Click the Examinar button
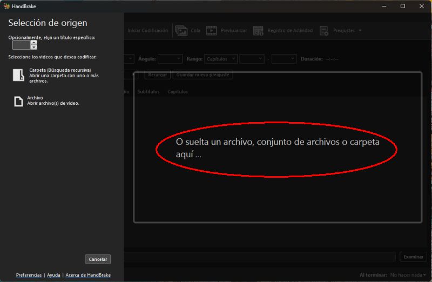The image size is (432, 282). pos(413,257)
